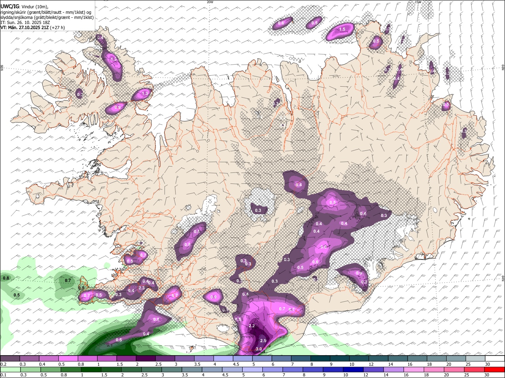Select the top-row white swatch labelled 30
The width and height of the screenshot is (505, 378).
[495, 358]
